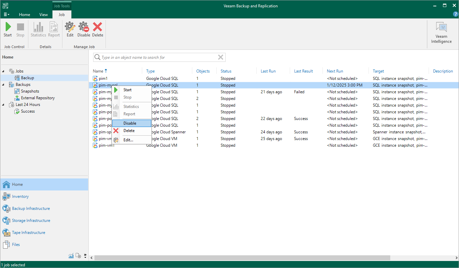The image size is (459, 268).
Task: Choose Edit... in the context menu
Action: (x=132, y=140)
